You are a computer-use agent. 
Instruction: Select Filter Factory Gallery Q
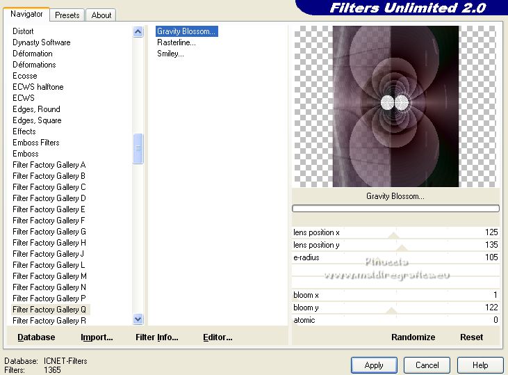[x=51, y=310]
